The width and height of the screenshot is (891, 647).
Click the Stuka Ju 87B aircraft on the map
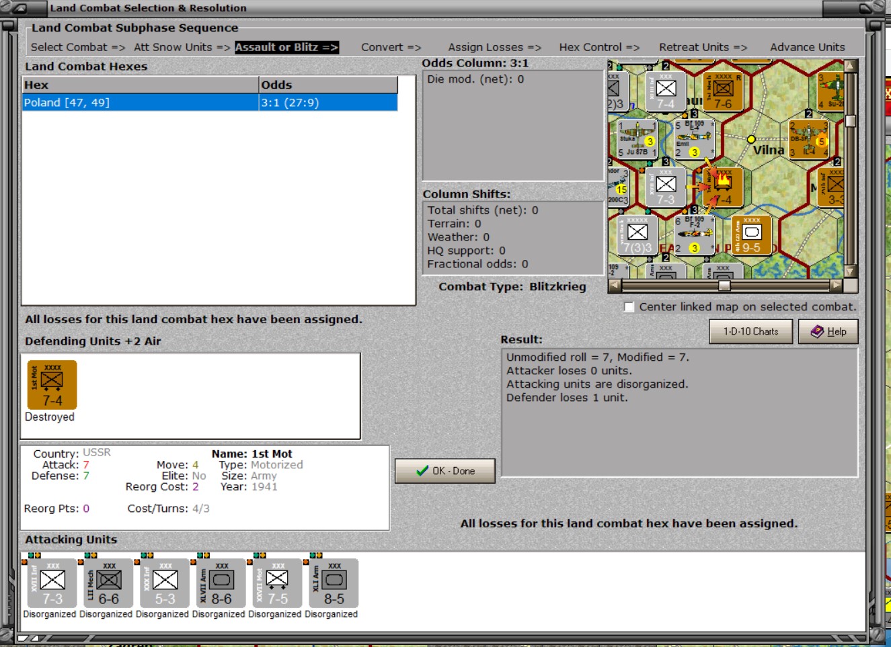point(637,139)
